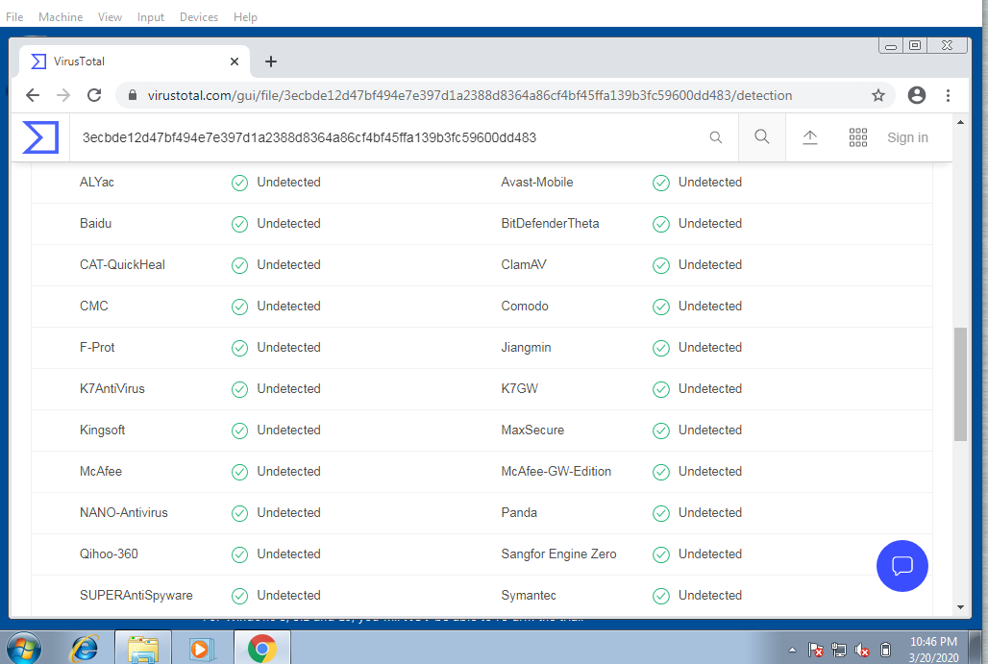Click the BitDefenderTheta engine name
The width and height of the screenshot is (988, 664).
point(550,223)
